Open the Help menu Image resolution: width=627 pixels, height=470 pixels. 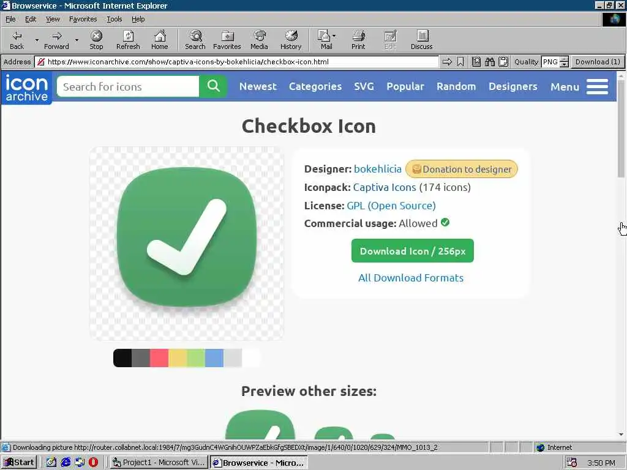click(x=138, y=19)
